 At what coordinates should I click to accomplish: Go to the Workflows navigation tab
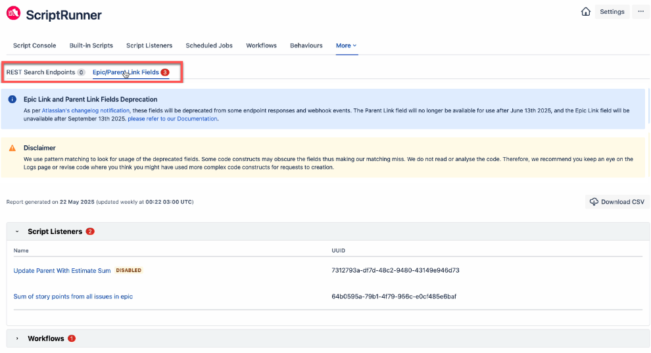coord(261,45)
